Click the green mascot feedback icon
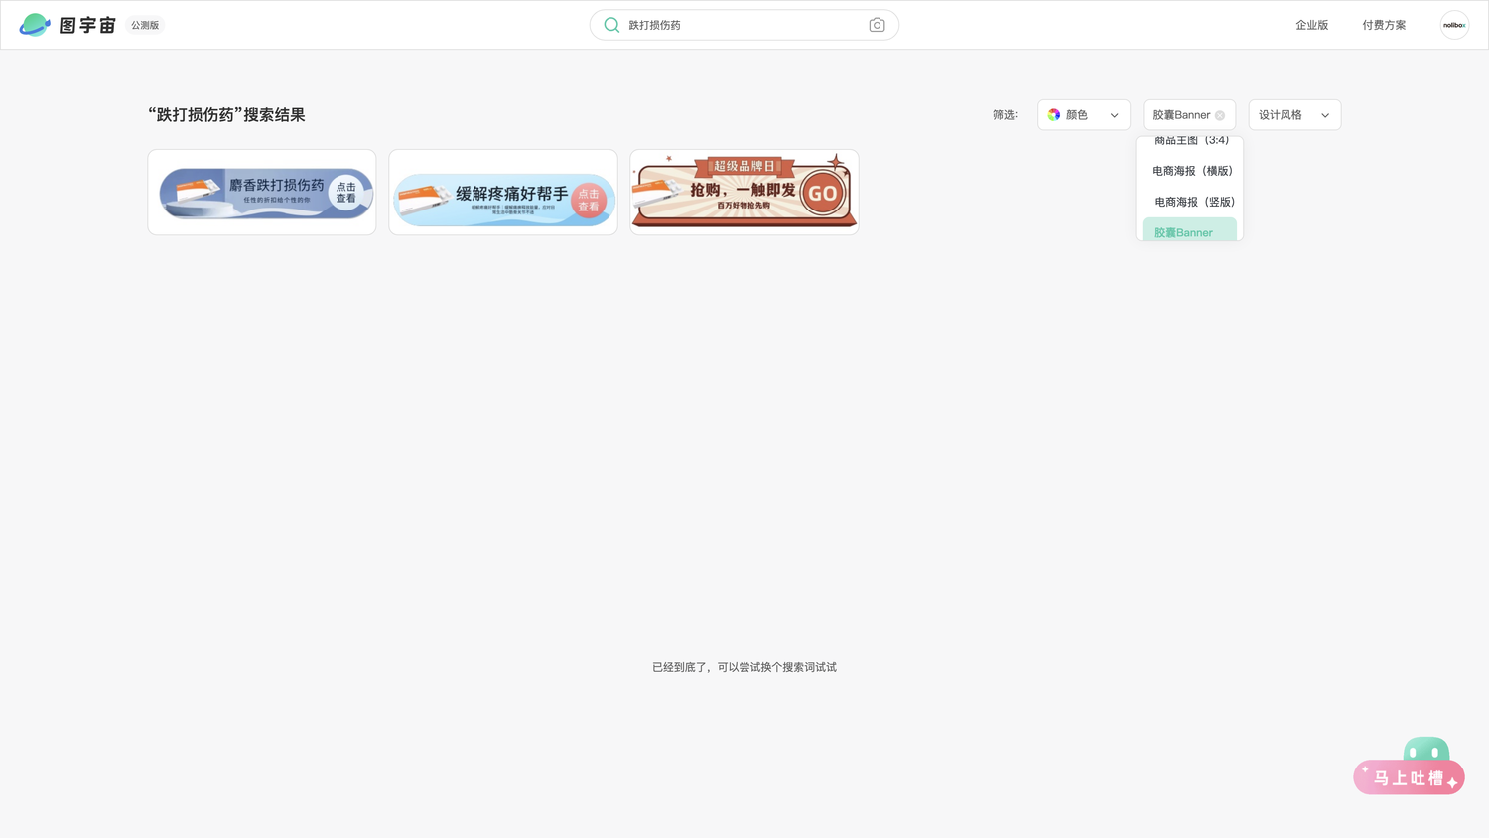This screenshot has height=838, width=1489. click(x=1426, y=750)
